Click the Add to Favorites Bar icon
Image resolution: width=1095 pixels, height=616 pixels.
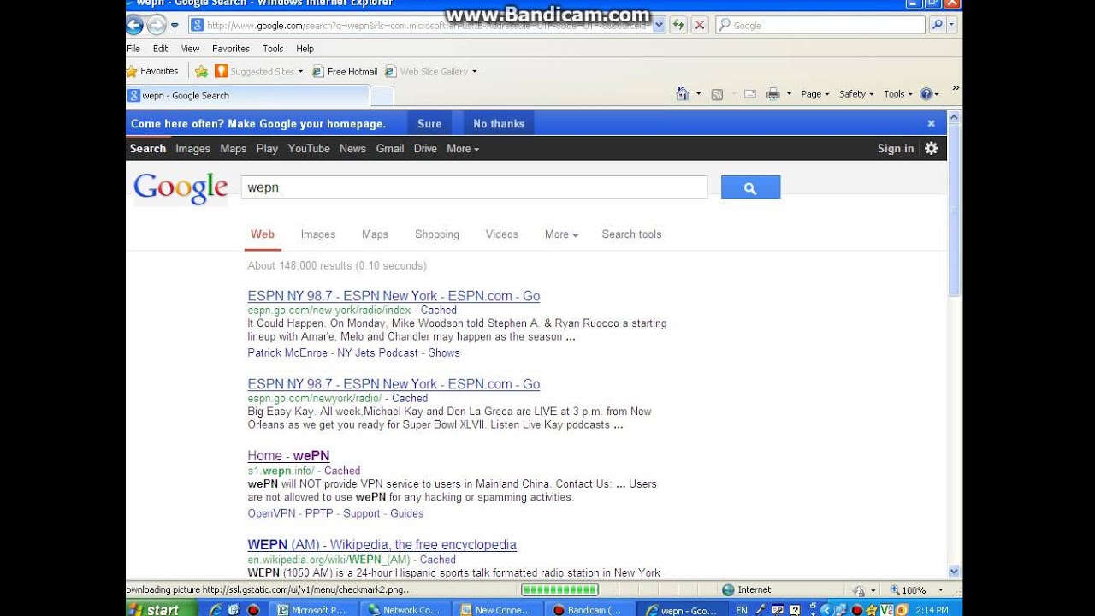201,71
